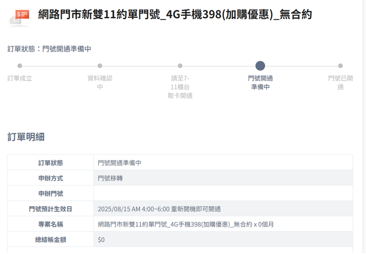The height and width of the screenshot is (254, 366).
Task: Click the 訂單明細 section heading
Action: [x=26, y=137]
